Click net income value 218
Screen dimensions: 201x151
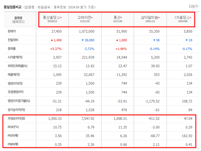click(59, 110)
